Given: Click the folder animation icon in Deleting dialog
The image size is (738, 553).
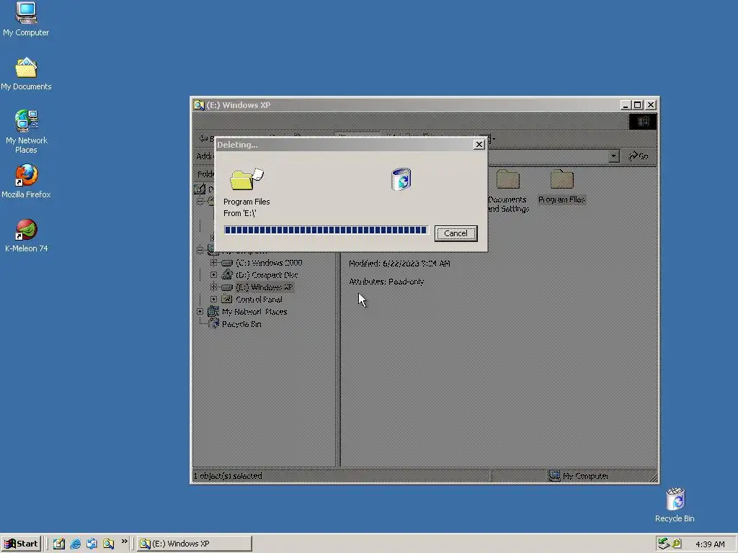Looking at the screenshot, I should coord(246,179).
